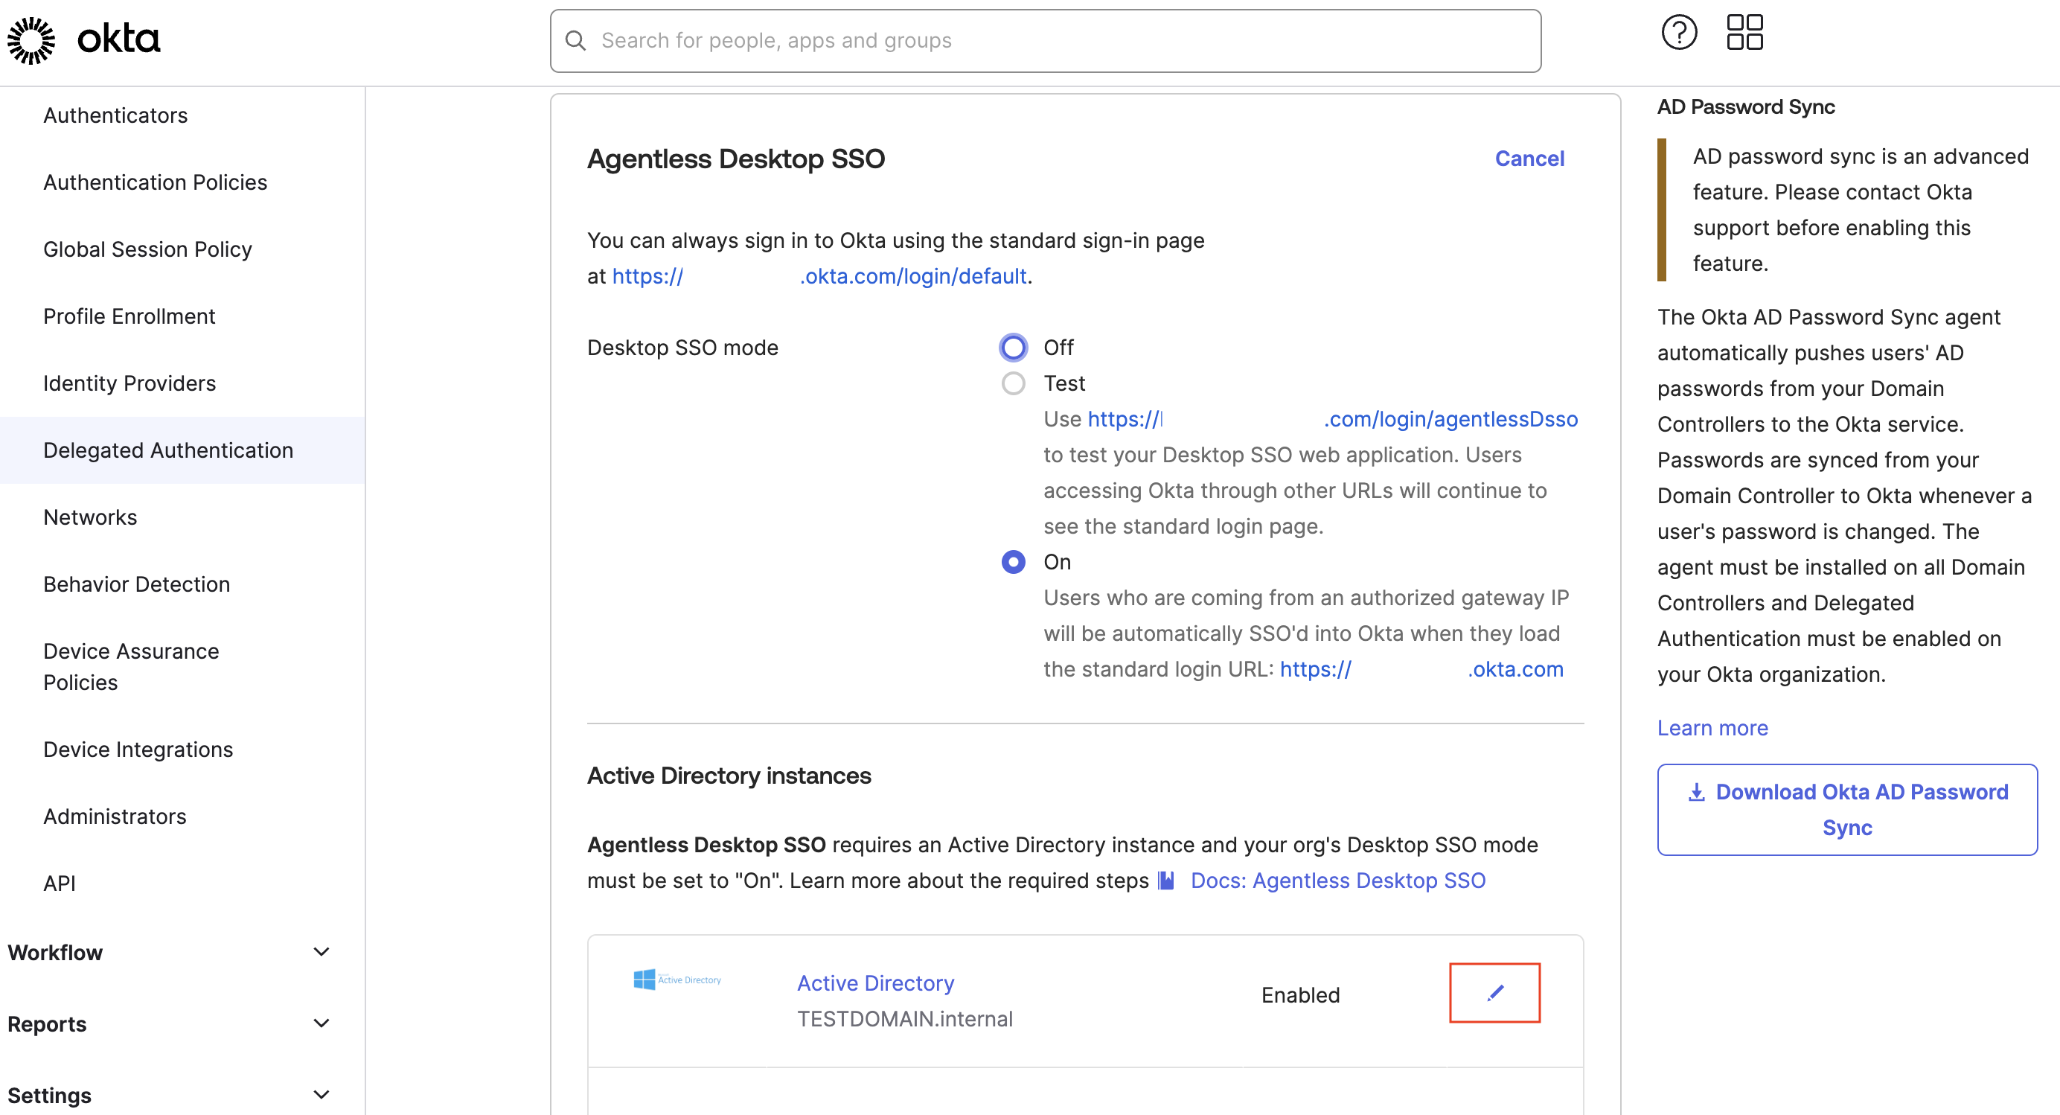This screenshot has height=1115, width=2060.
Task: Select the On Desktop SSO mode
Action: pos(1013,562)
